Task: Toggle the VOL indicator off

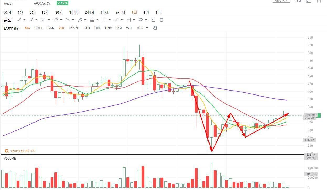Action: tap(62, 28)
